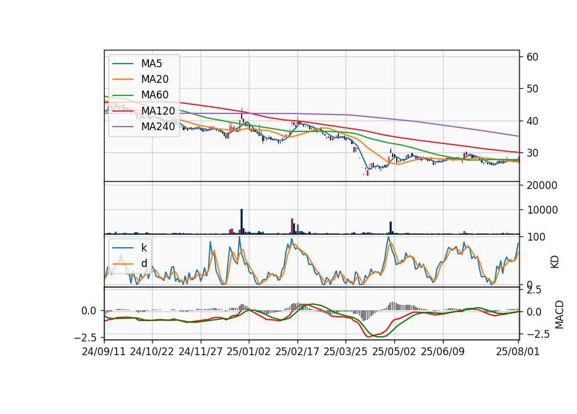Click the 25/08/01 date axis label
Viewport: 577px width, 414px height.
pyautogui.click(x=517, y=352)
